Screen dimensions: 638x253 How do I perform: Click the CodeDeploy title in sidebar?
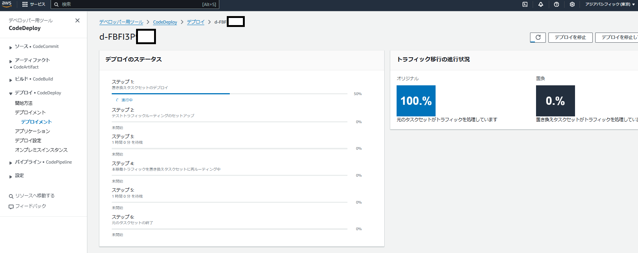[25, 28]
